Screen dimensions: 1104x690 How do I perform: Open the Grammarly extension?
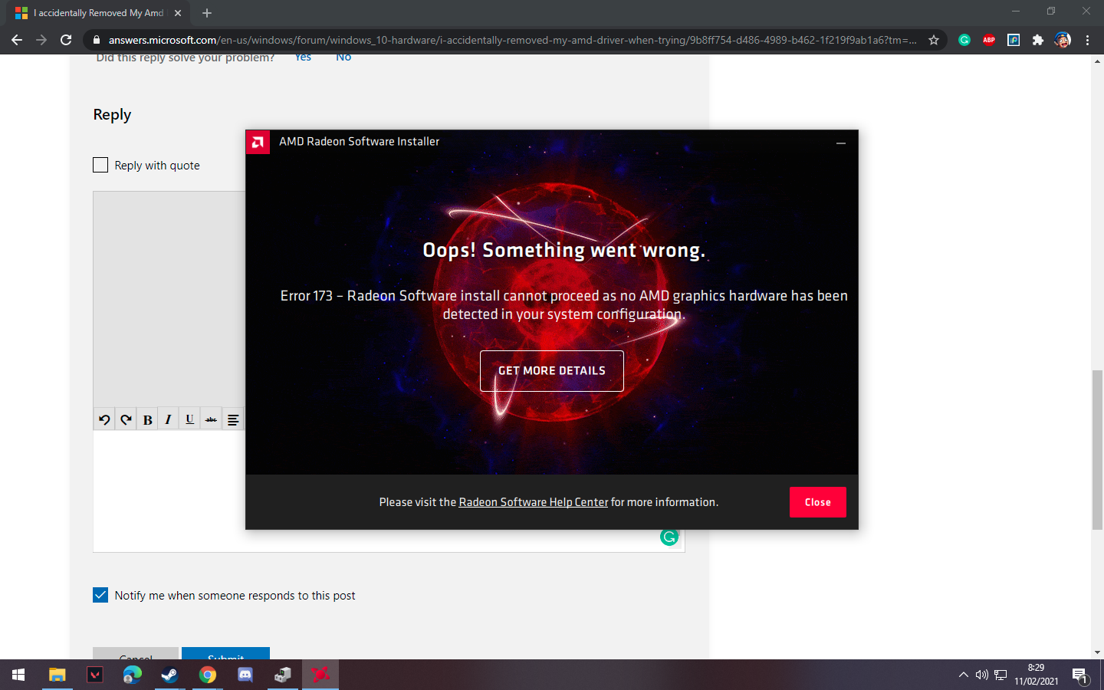[x=964, y=40]
